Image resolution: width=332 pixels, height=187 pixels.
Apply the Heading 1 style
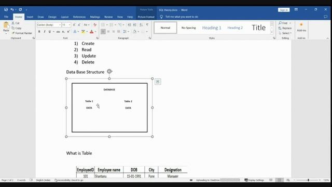[212, 28]
